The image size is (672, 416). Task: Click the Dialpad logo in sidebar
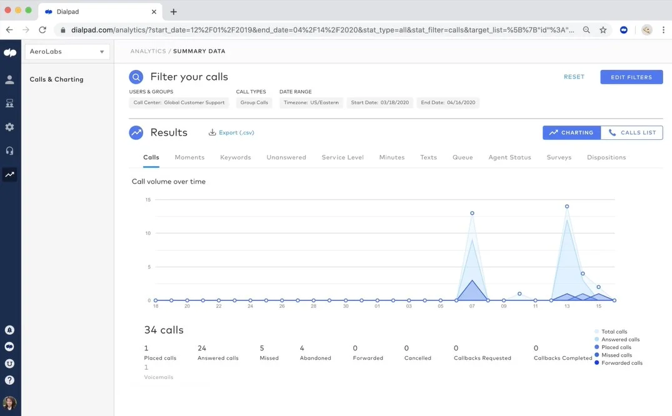point(10,52)
